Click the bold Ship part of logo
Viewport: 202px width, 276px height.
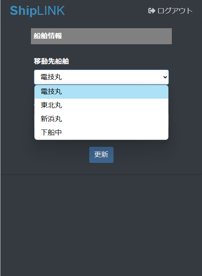coord(23,11)
